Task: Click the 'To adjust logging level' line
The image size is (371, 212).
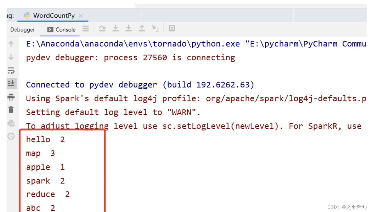Action: pos(194,126)
